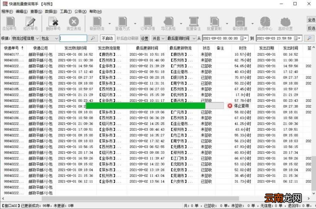This screenshot has width=316, height=209.
Task: Expand the arrow next to 备份数据
Action: click(252, 24)
